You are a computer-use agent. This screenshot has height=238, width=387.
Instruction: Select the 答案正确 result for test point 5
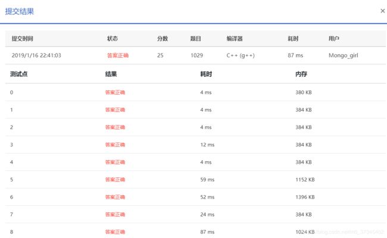point(115,179)
